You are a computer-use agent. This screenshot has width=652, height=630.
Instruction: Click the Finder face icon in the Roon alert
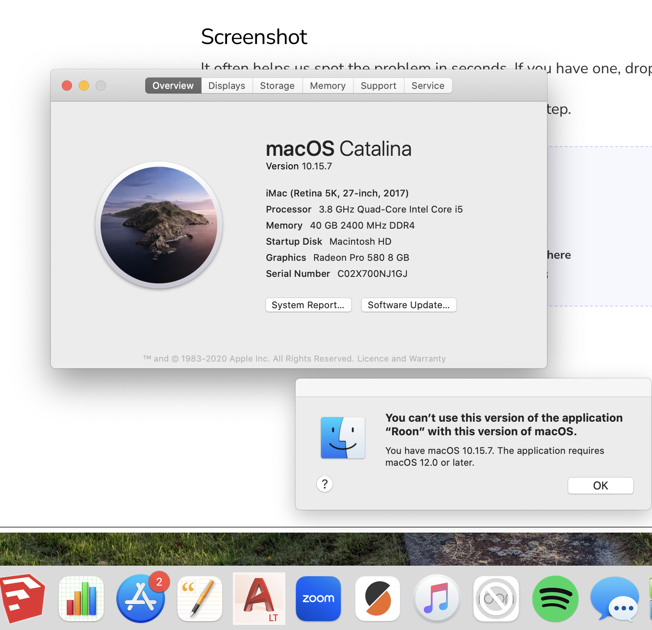pyautogui.click(x=343, y=438)
